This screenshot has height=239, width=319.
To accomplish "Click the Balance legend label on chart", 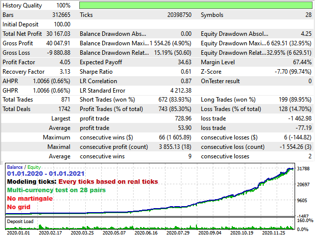I will click(14, 167).
